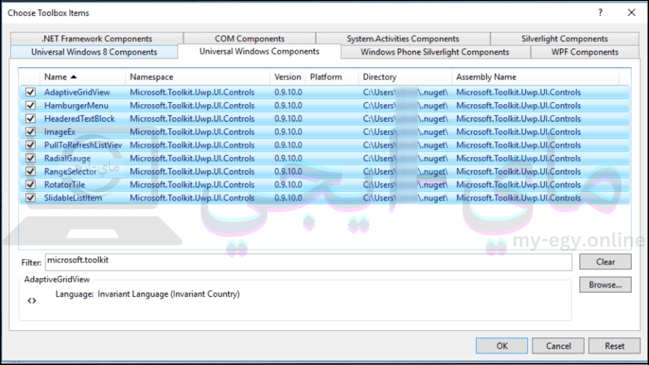Sort by the Namespace column header
The width and height of the screenshot is (649, 365).
[198, 77]
